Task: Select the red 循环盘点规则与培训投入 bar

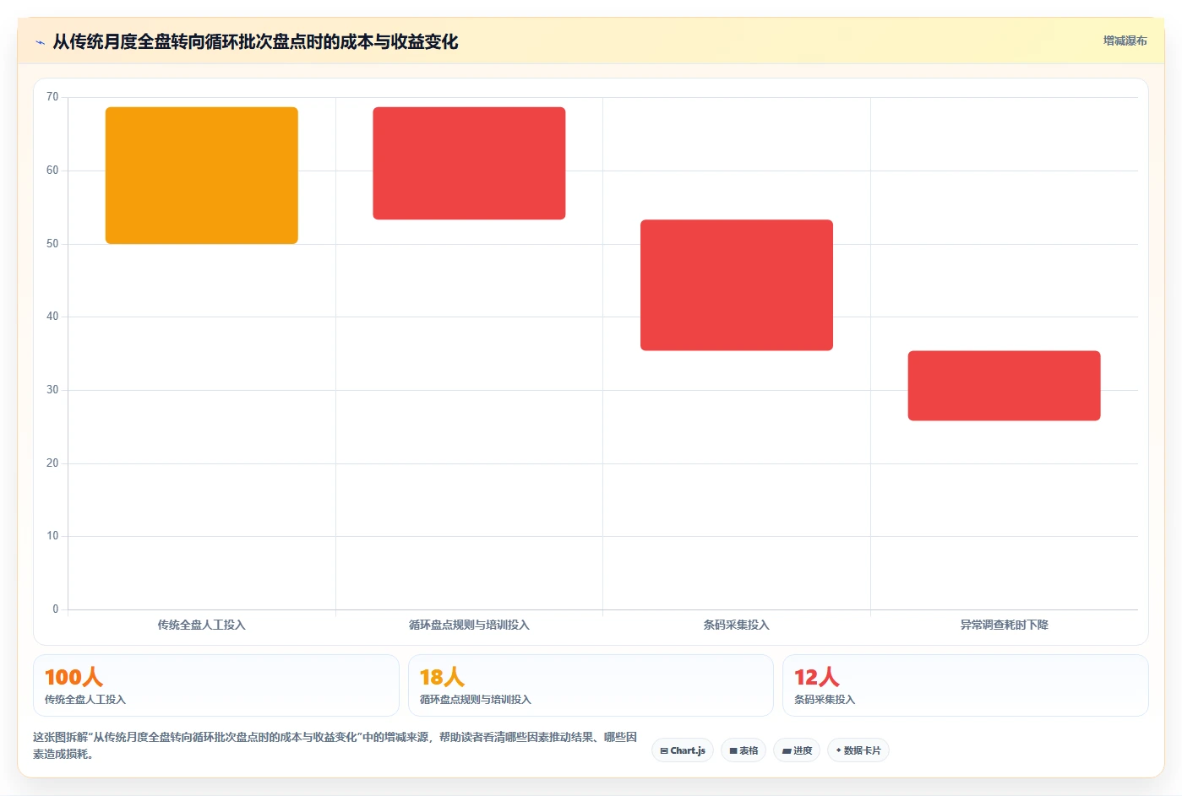Action: 469,163
